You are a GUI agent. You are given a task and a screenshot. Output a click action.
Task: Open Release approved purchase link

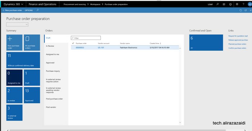(x=238, y=40)
